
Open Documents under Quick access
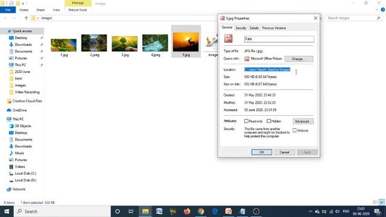(24, 51)
